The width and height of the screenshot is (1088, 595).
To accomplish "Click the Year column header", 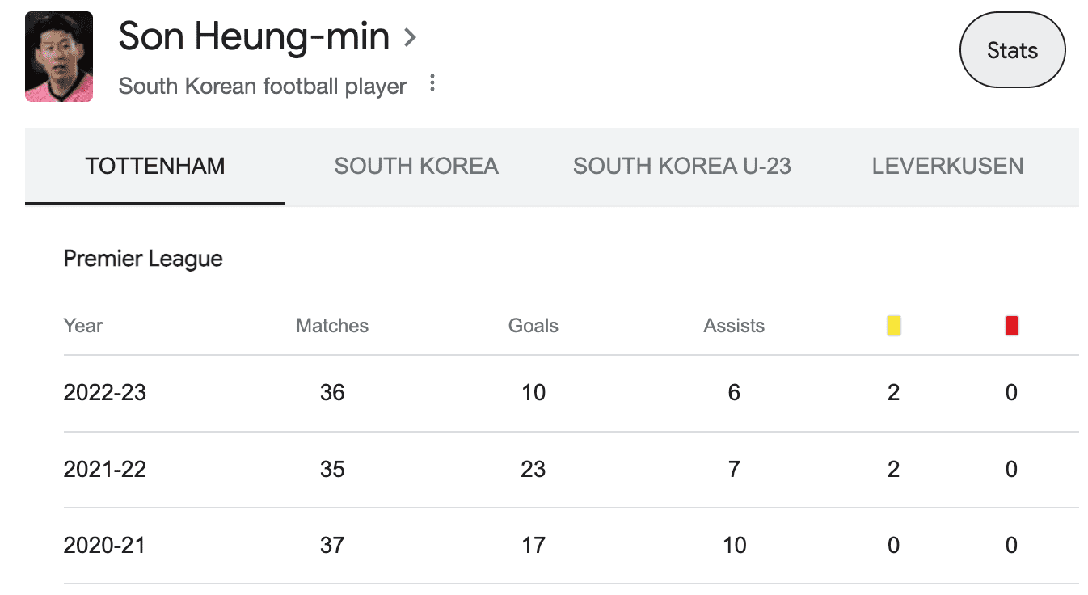I will tap(83, 326).
